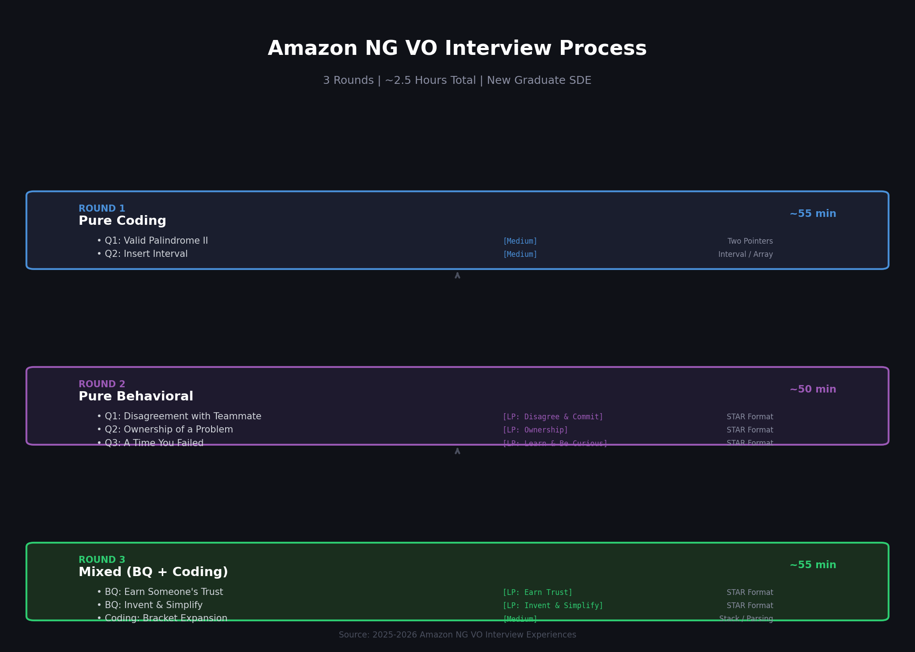Screen dimensions: 915x652
Task: Select 'Q2: Ownership of a Problem'
Action: pos(169,429)
